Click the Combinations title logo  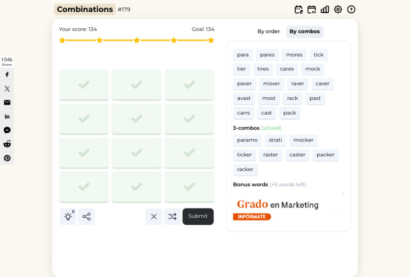[x=85, y=10]
